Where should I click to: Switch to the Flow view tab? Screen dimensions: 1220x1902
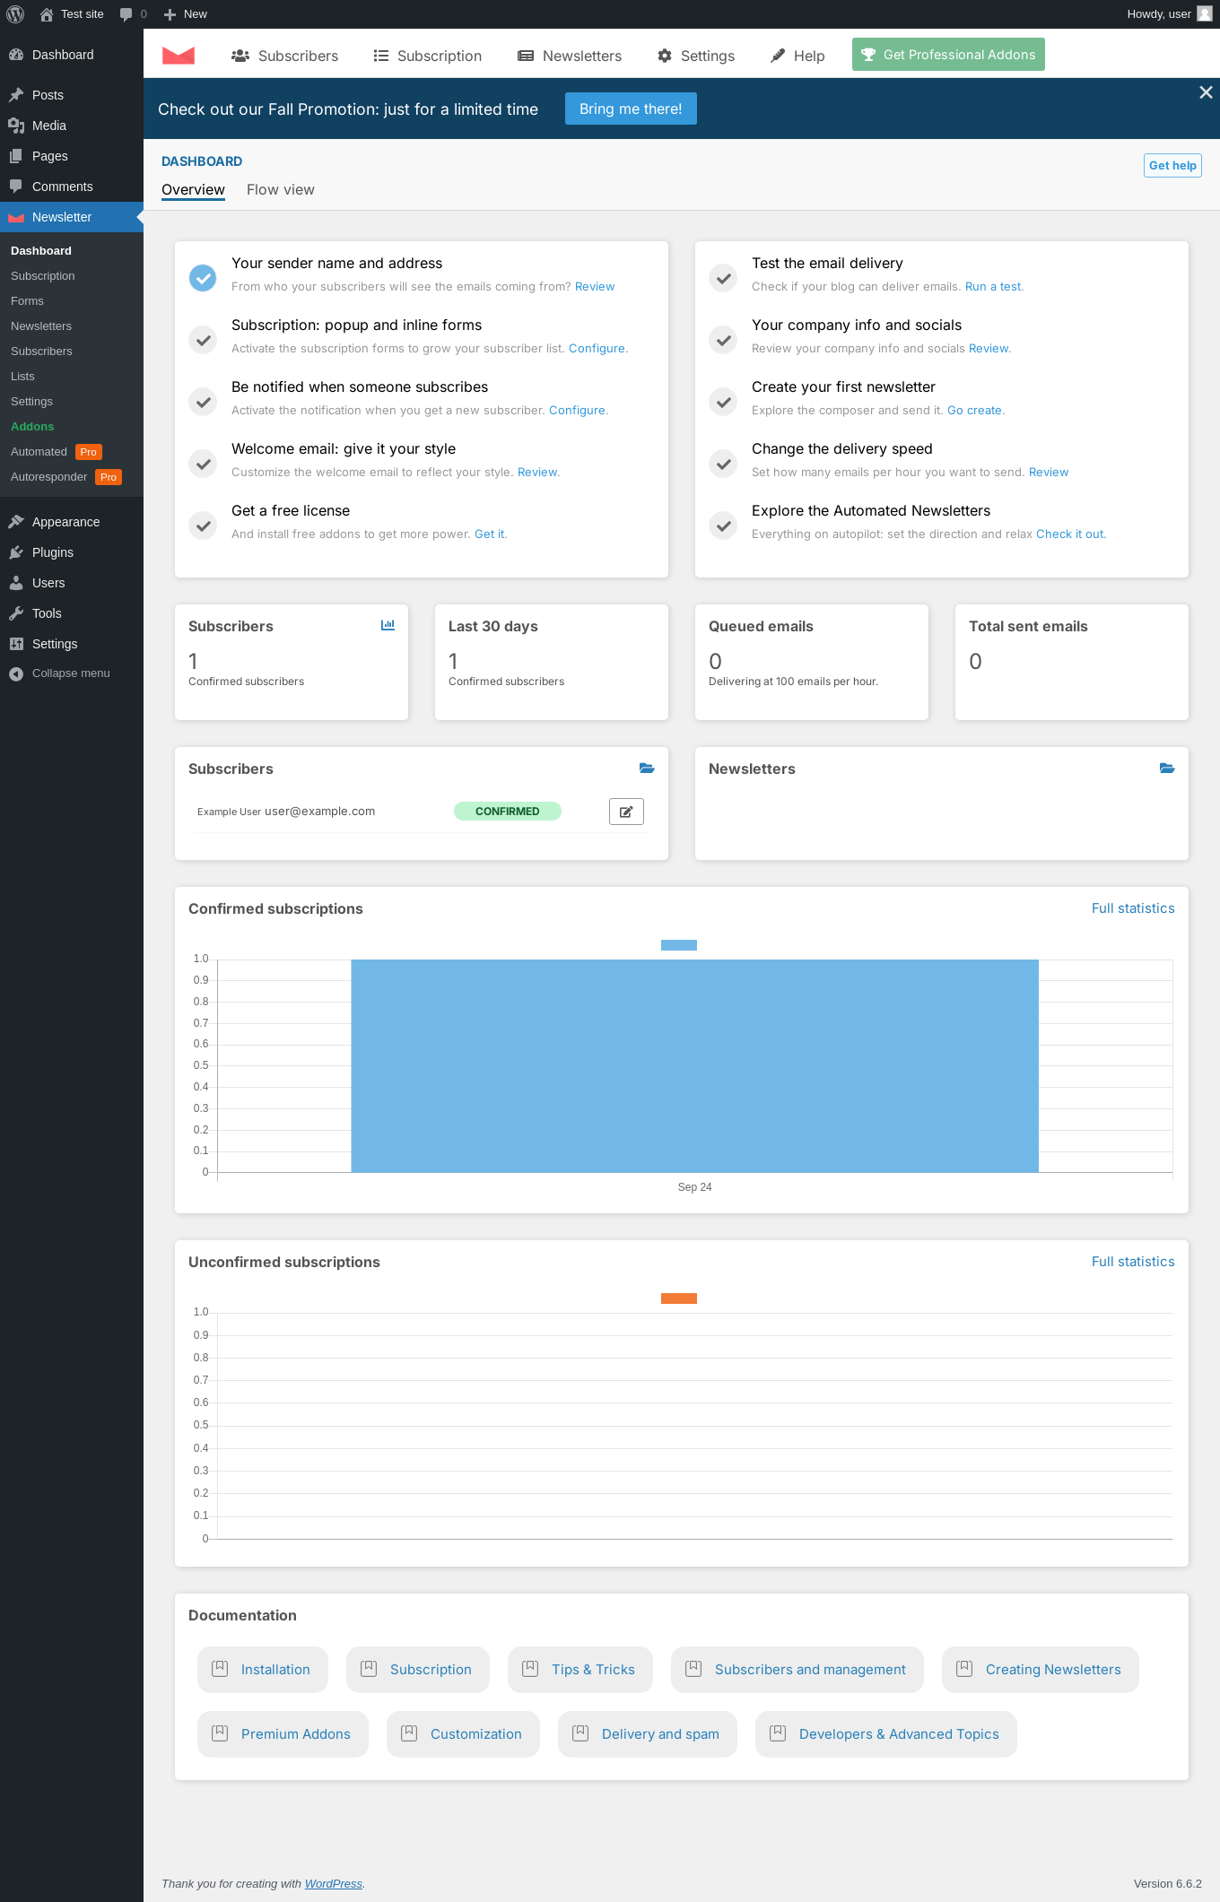click(281, 190)
